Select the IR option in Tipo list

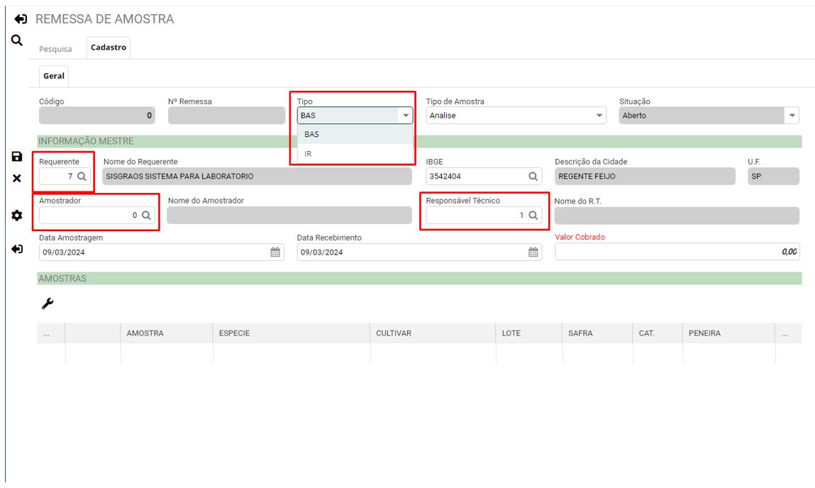(309, 153)
